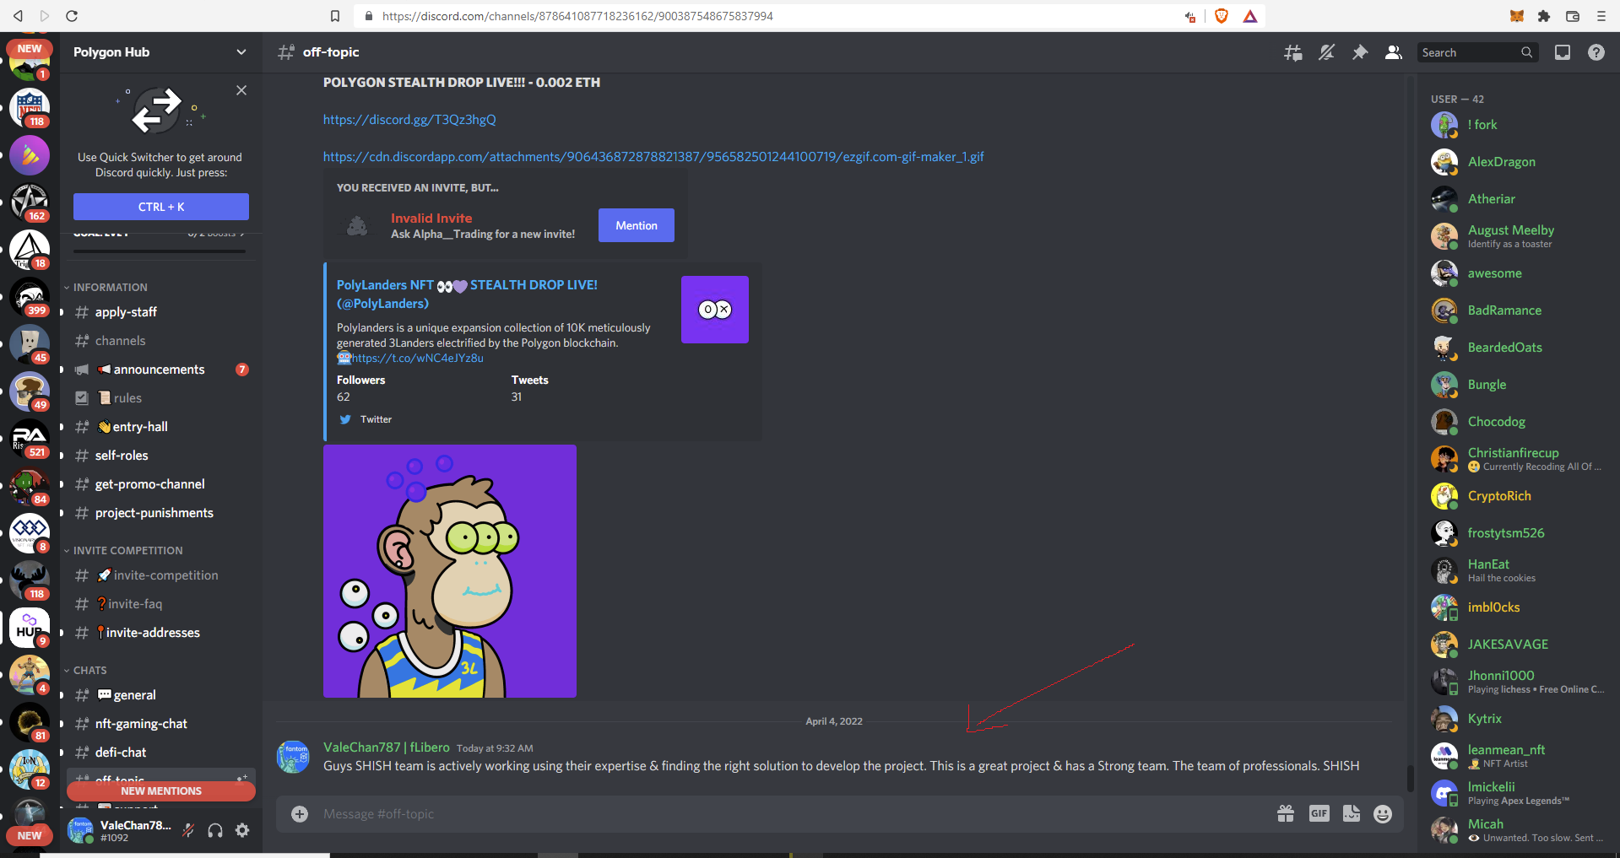Viewport: 1620px width, 858px height.
Task: Open the Threads icon in channel header
Action: pyautogui.click(x=1292, y=52)
